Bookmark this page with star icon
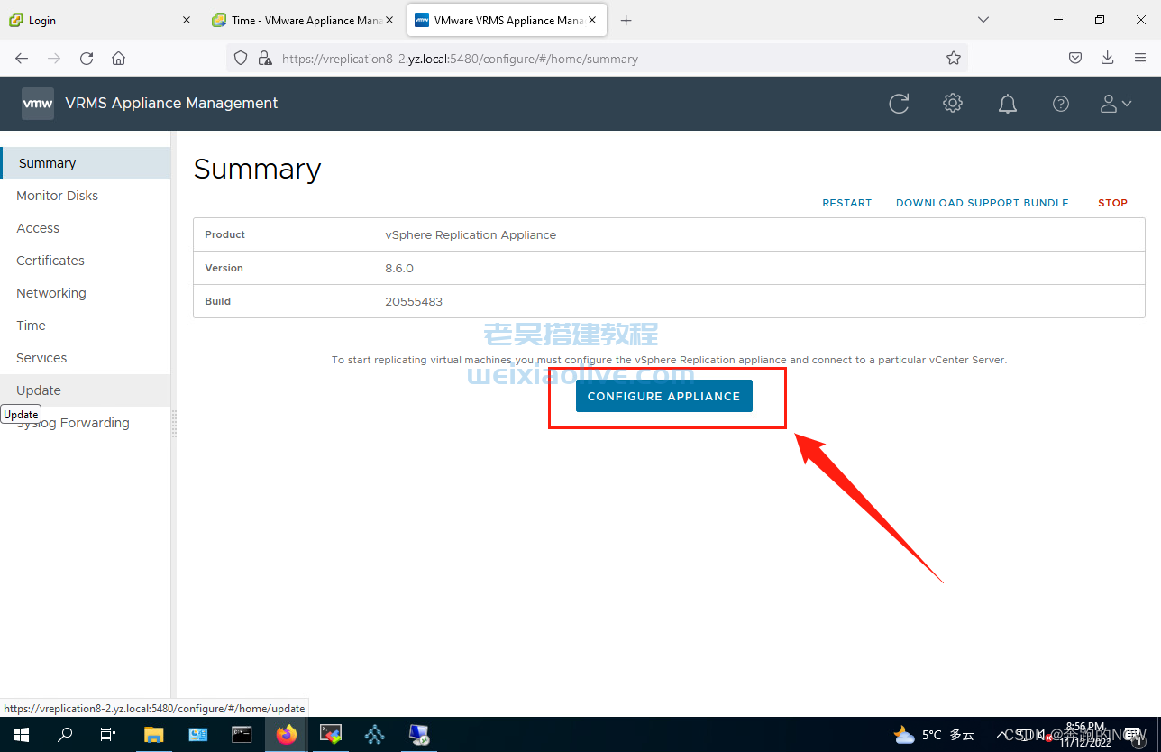The image size is (1161, 752). [954, 59]
